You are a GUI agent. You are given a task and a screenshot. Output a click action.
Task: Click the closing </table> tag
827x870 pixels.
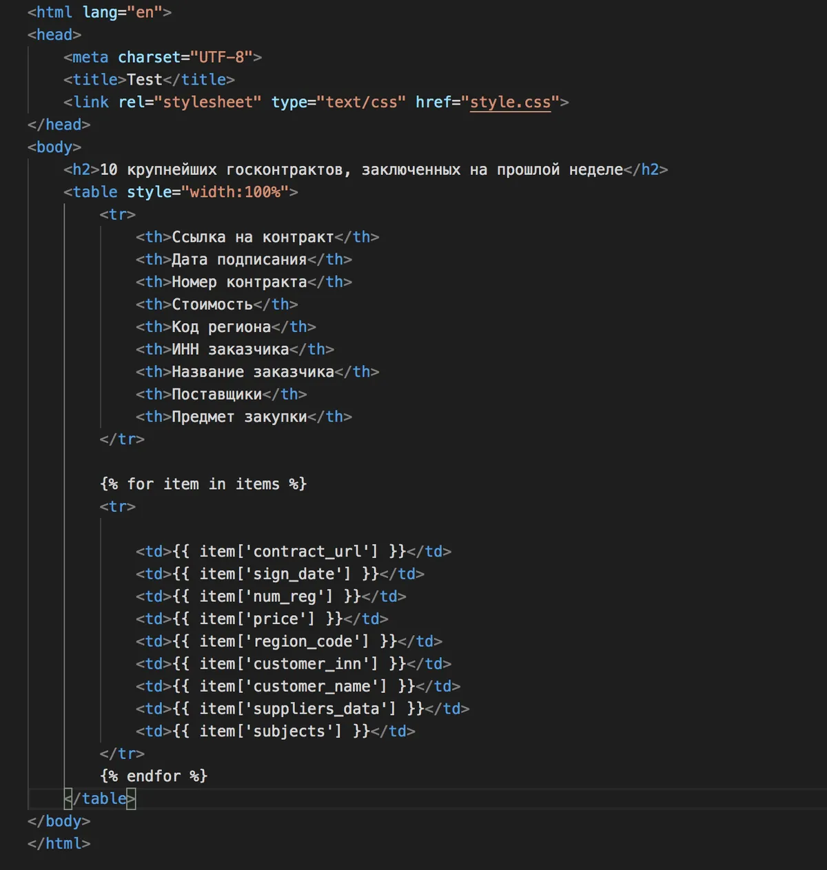tap(100, 798)
